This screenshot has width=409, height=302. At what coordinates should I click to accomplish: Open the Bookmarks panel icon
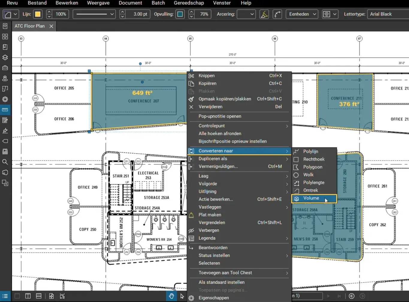click(x=5, y=47)
